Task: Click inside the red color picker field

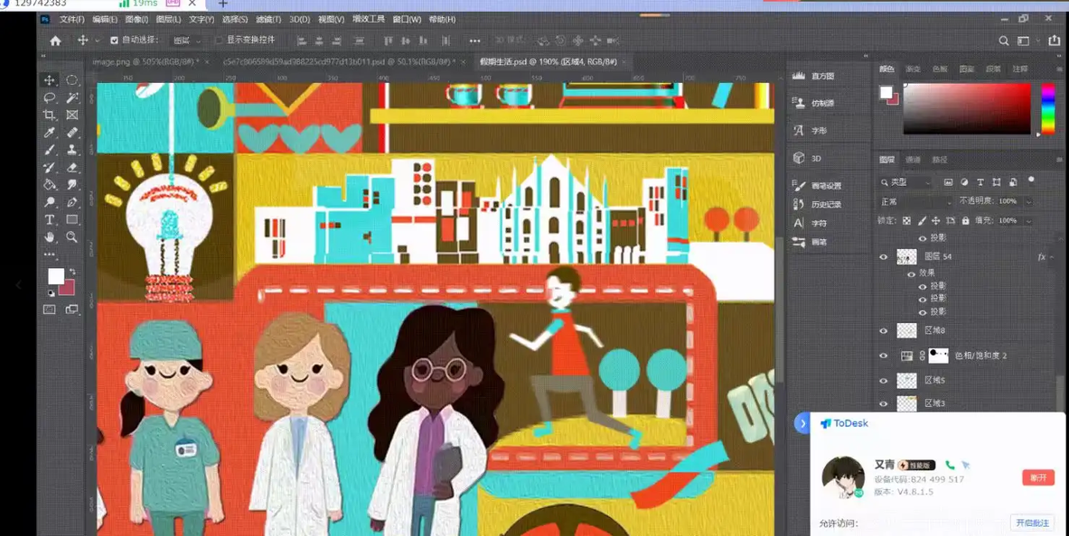Action: (967, 108)
